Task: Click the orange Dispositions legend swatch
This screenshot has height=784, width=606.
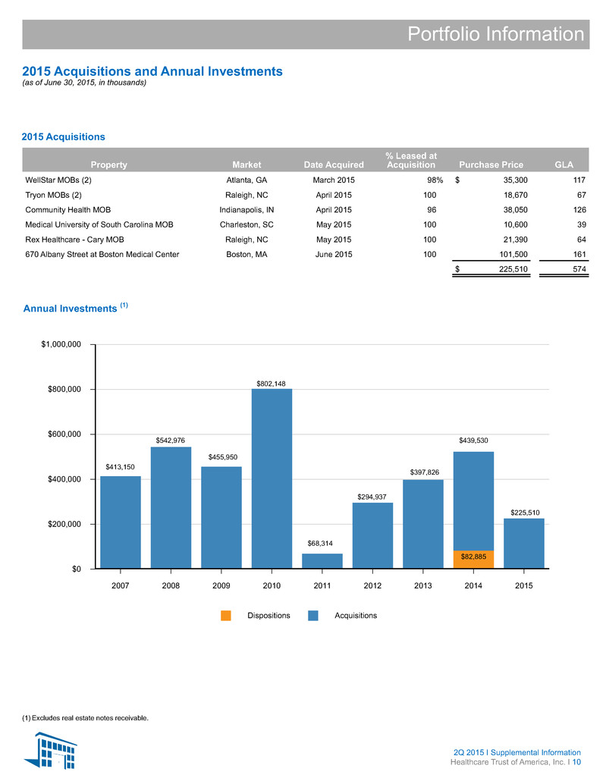Action: click(226, 616)
